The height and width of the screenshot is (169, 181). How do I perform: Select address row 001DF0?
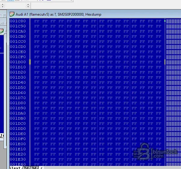[x=18, y=139]
